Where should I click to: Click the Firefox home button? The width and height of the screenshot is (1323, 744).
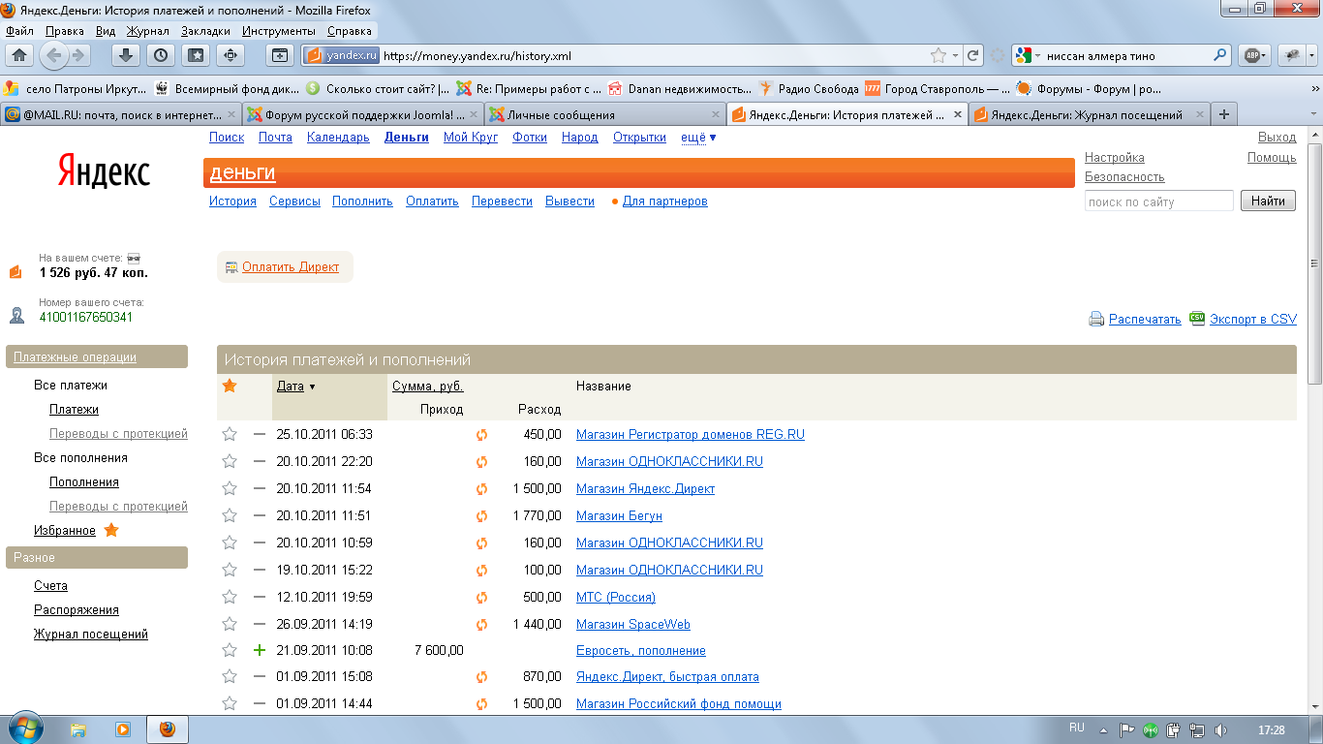(x=18, y=55)
